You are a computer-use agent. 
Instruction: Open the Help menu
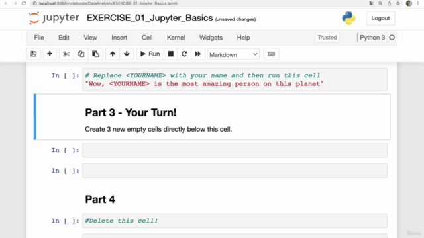[x=243, y=38]
